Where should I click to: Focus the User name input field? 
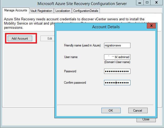click(117, 57)
